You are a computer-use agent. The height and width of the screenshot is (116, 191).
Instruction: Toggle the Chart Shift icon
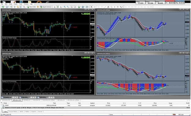pyautogui.click(x=75, y=7)
